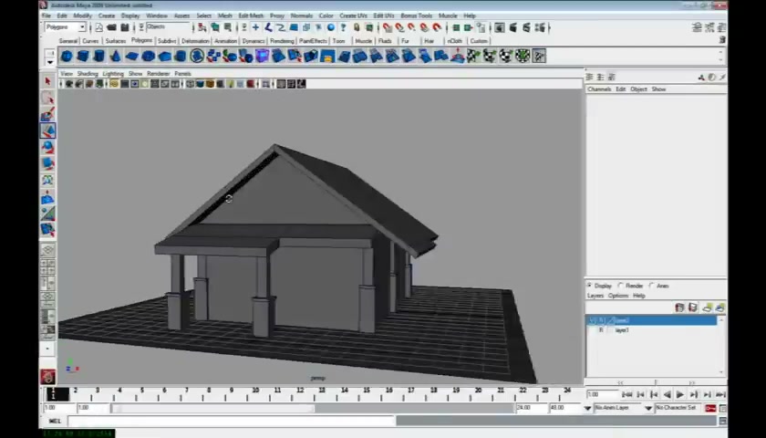
Task: Open animation preferences icon beside auto key
Action: pos(722,408)
